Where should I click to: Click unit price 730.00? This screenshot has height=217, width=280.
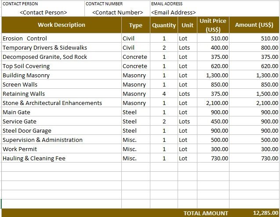213,158
